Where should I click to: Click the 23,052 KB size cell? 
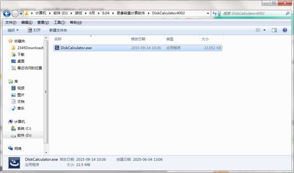[x=213, y=48]
